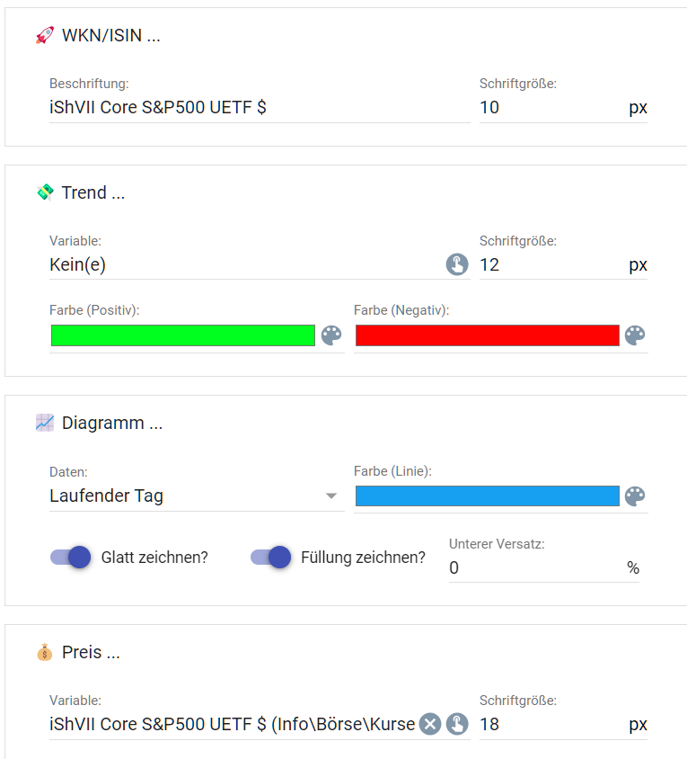Click the Preis font size field

551,724
